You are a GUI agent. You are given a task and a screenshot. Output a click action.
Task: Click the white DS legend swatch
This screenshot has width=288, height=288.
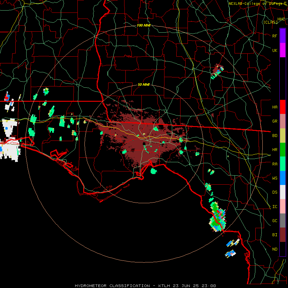283,192
